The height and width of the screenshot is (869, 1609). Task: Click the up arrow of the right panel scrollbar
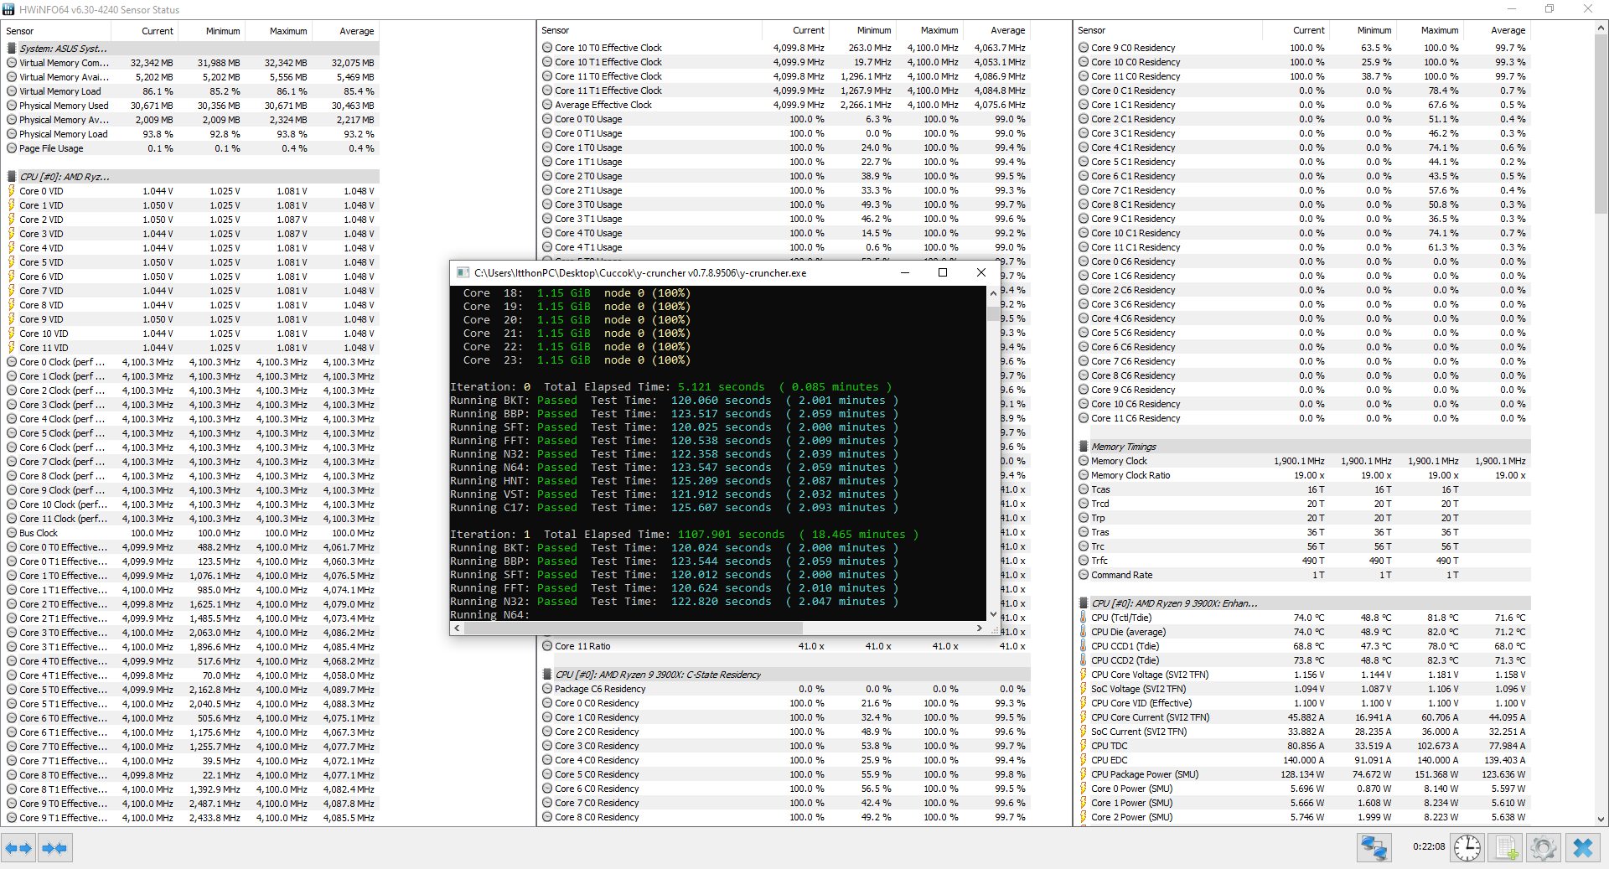pos(1601,28)
